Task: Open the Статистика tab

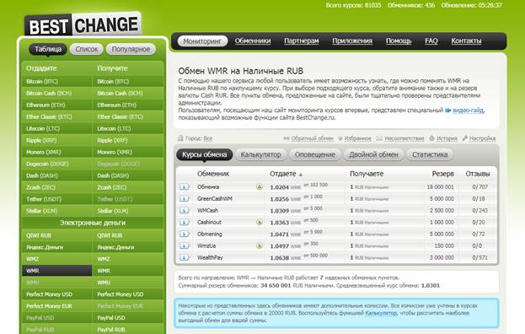Action: [430, 155]
